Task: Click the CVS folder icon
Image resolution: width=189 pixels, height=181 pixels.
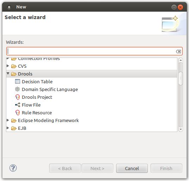Action: pyautogui.click(x=14, y=66)
